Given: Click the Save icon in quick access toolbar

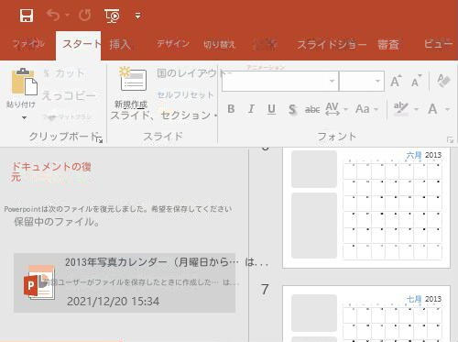Looking at the screenshot, I should click(27, 16).
